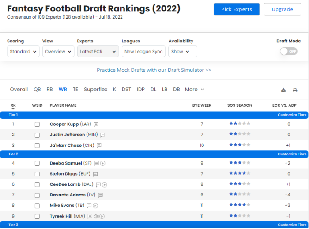Tick the checkbox for Stefon Diggs

(37, 174)
